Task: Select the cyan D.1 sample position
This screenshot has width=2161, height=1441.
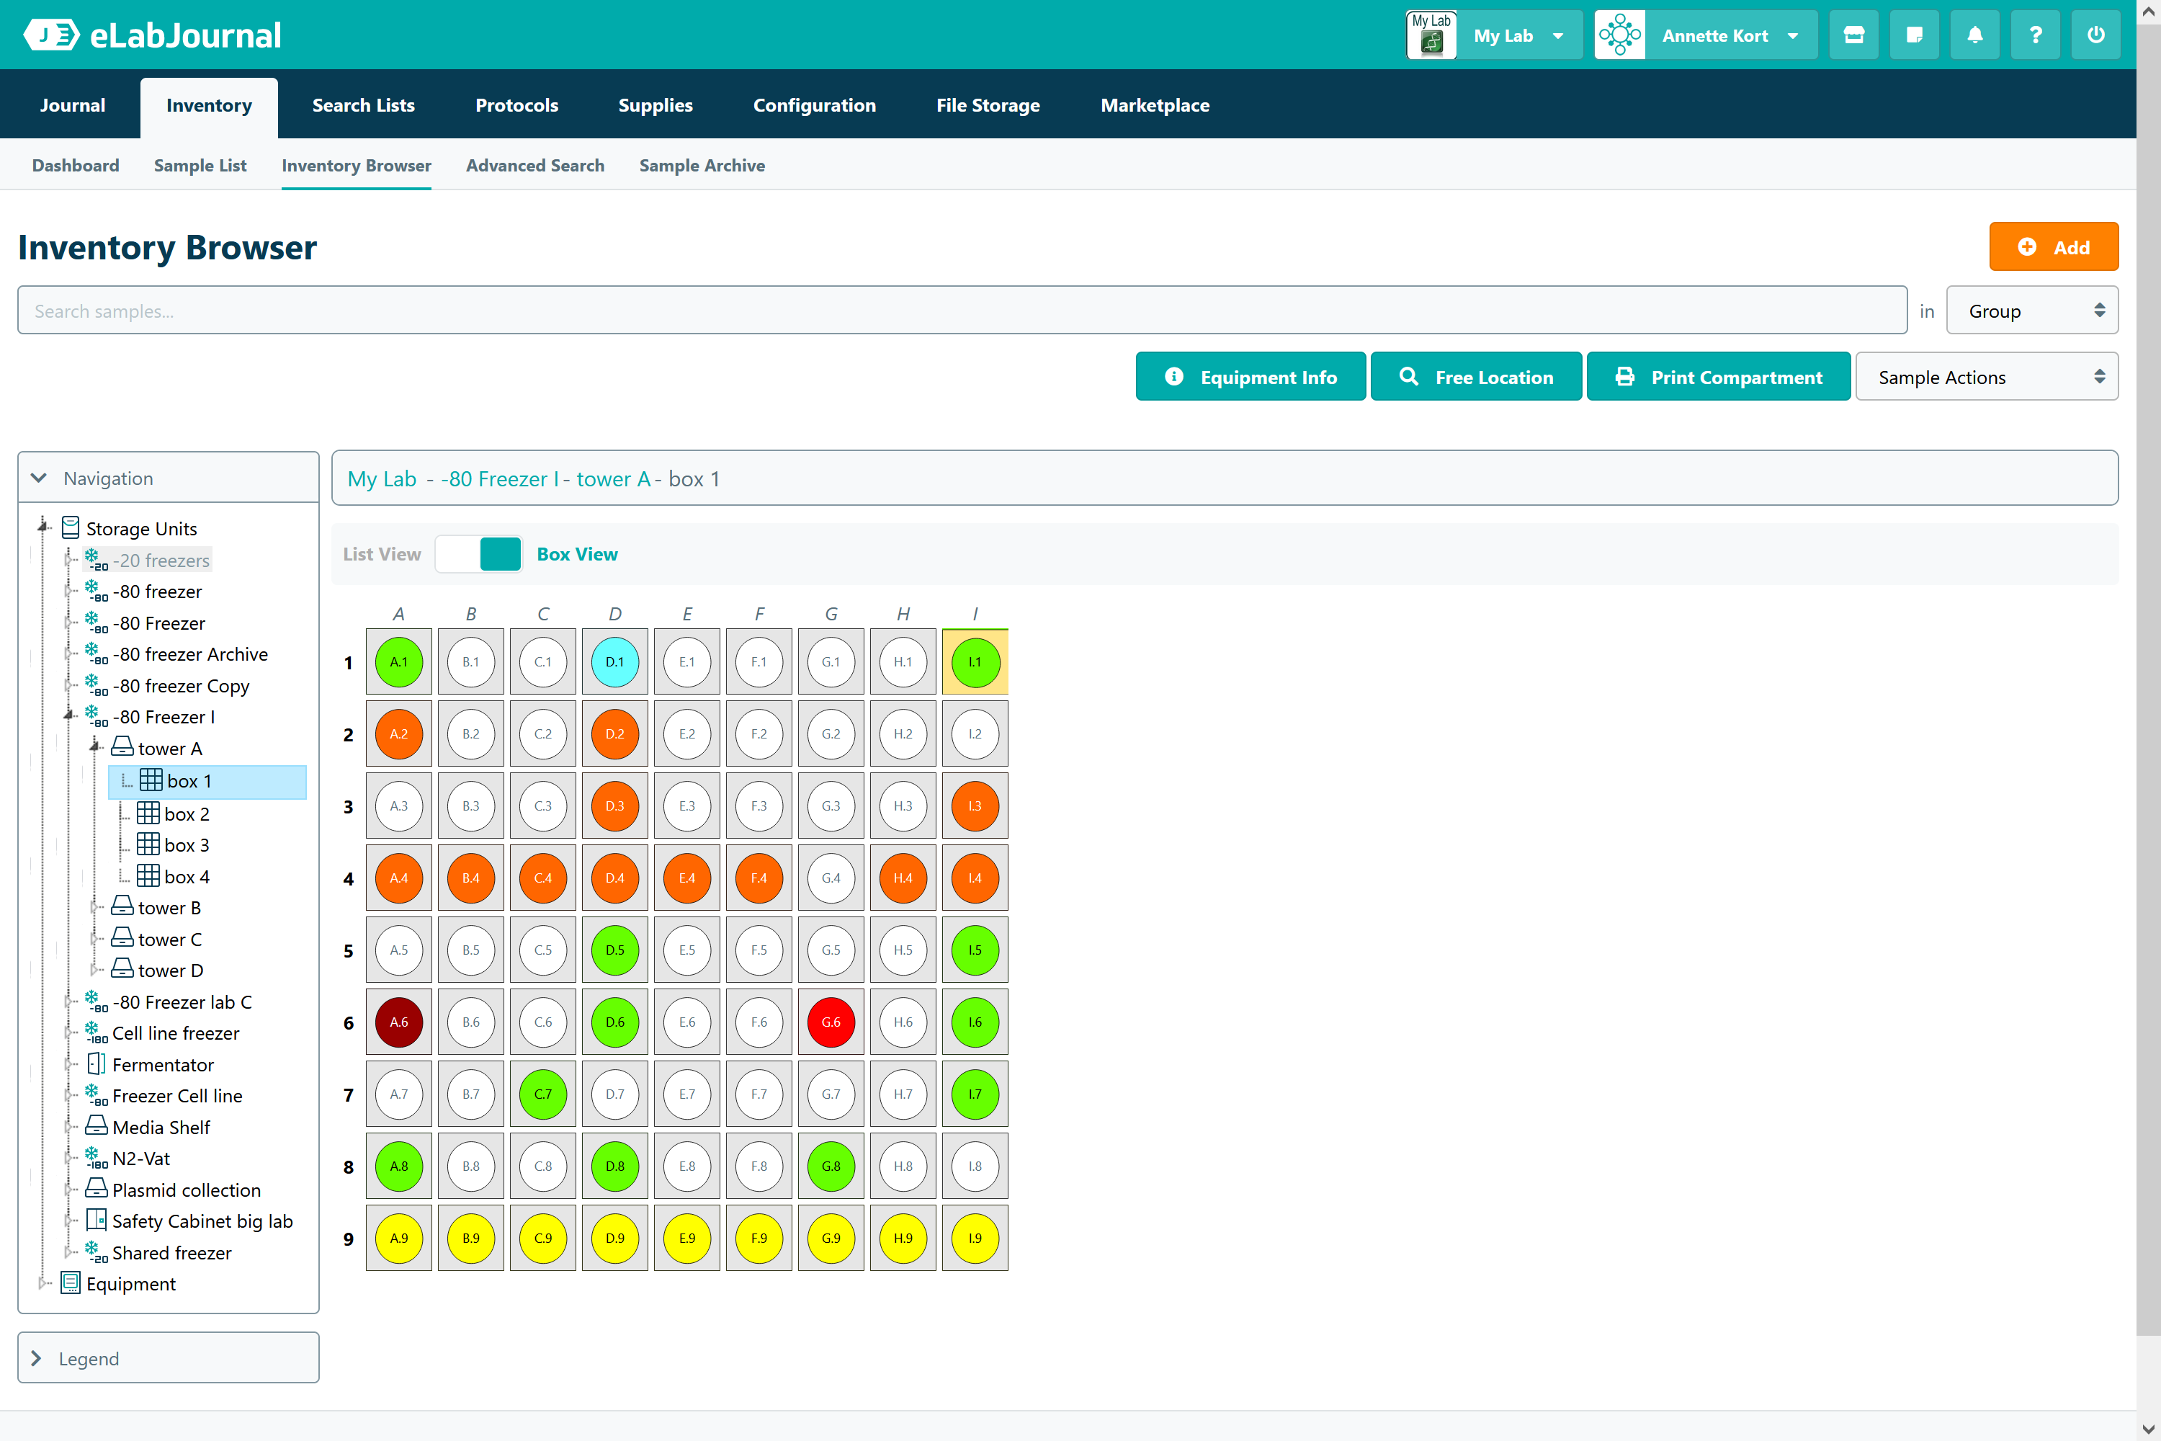Action: pyautogui.click(x=614, y=661)
